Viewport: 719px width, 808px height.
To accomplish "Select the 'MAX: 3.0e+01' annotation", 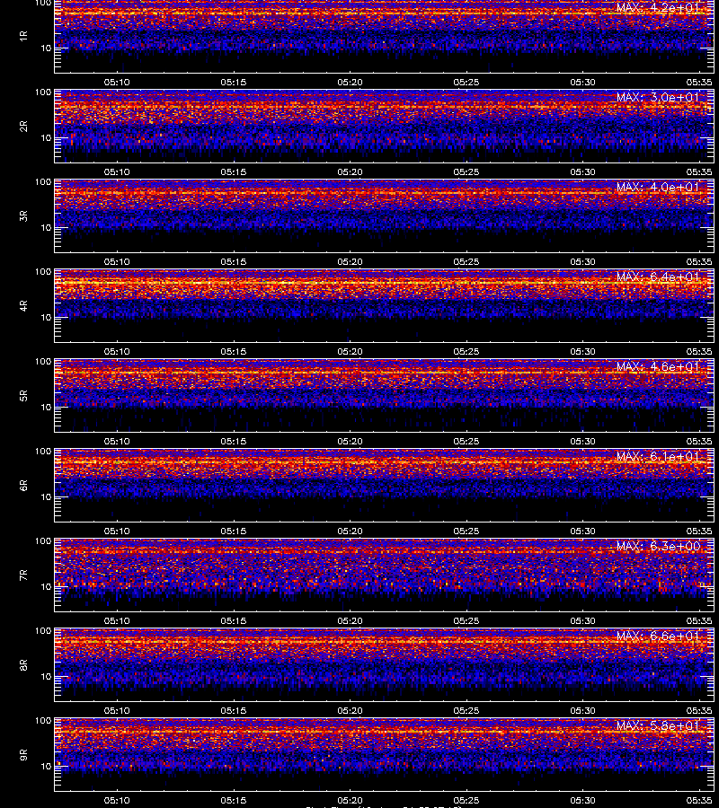I will pyautogui.click(x=658, y=97).
